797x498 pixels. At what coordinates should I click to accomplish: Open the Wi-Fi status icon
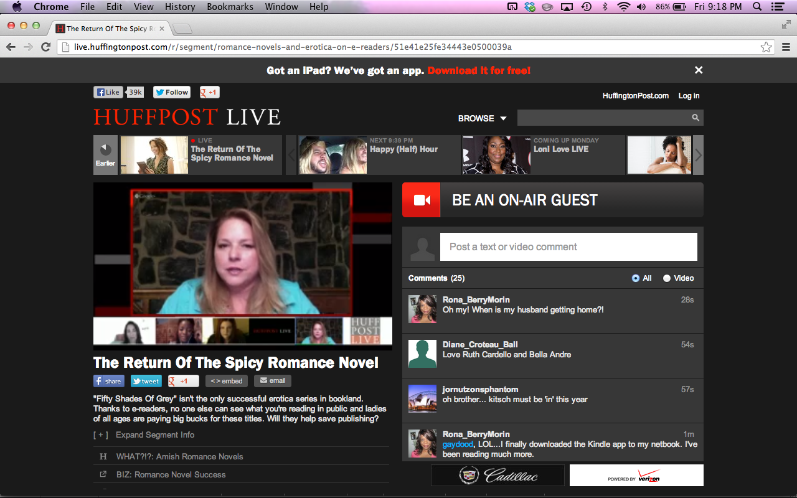coord(623,7)
